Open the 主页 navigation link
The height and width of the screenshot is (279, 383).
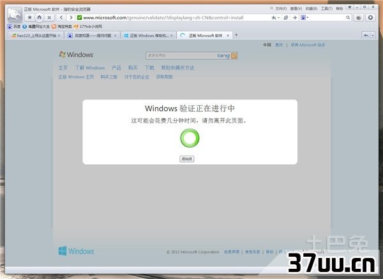click(x=63, y=68)
